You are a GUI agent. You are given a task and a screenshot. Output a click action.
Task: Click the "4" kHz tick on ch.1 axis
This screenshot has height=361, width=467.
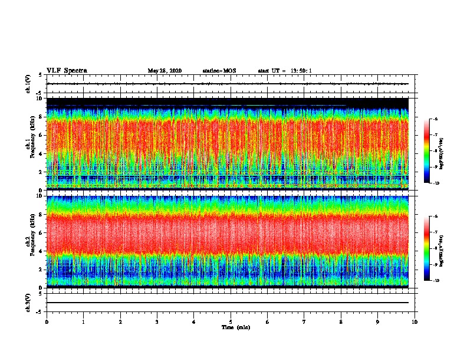pos(41,154)
